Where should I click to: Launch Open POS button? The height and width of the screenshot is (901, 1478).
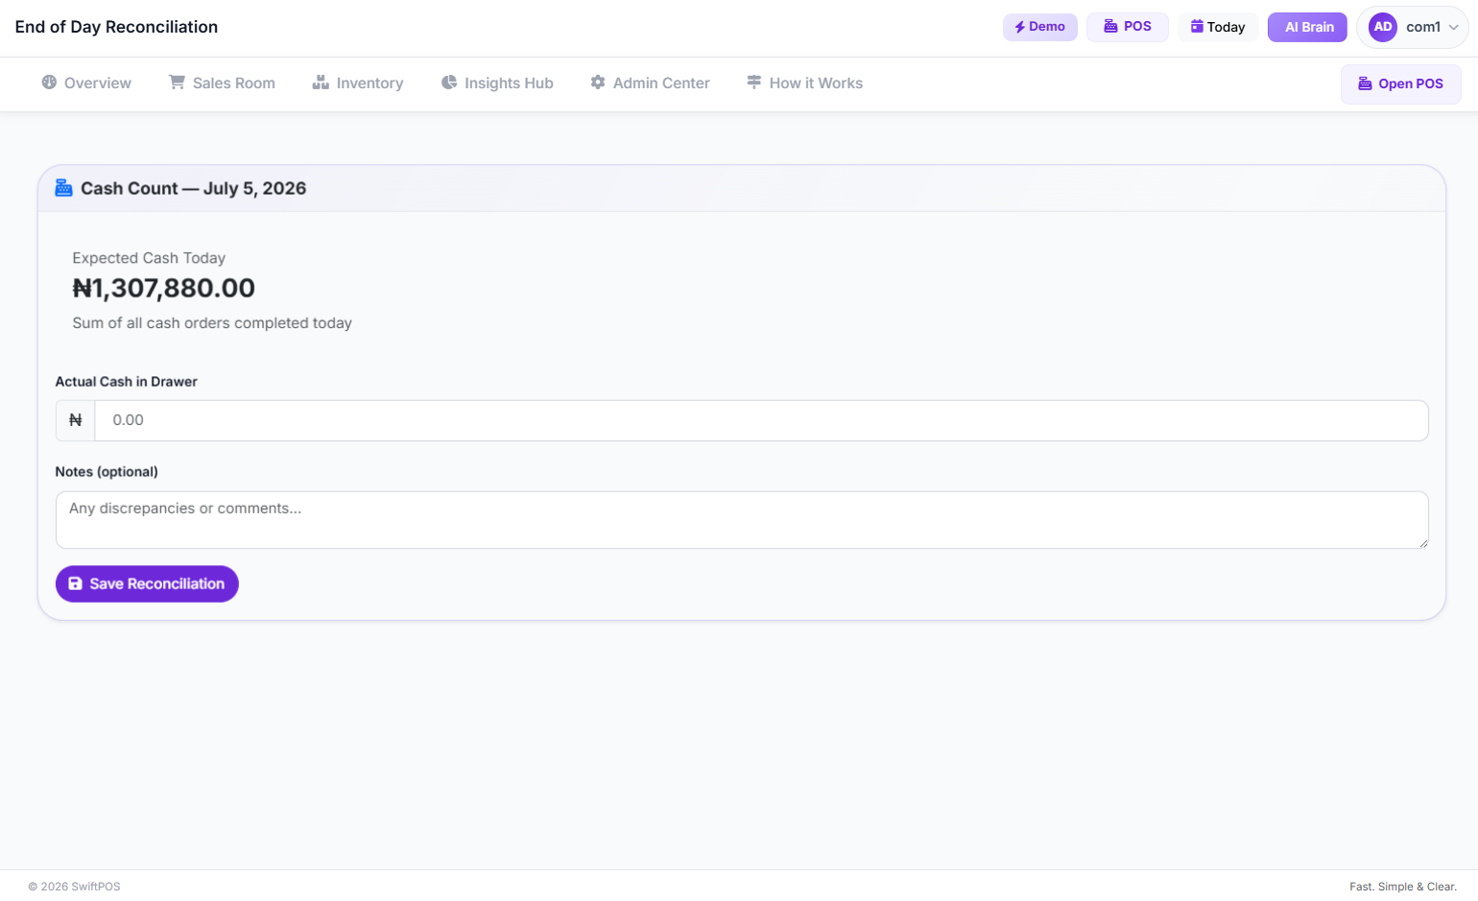(x=1401, y=83)
